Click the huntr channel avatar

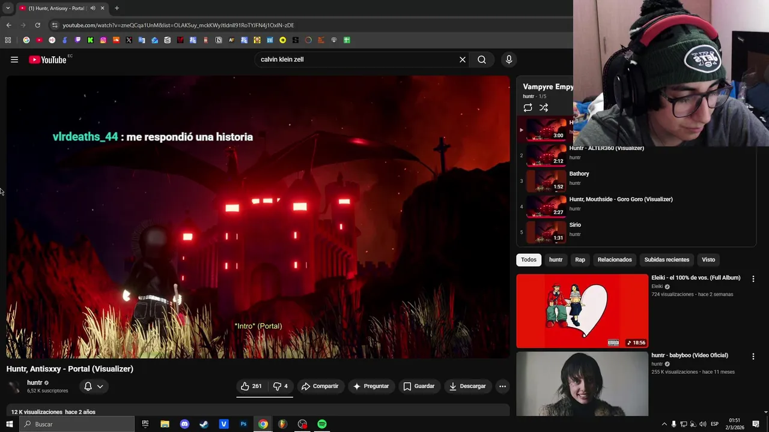click(x=14, y=386)
